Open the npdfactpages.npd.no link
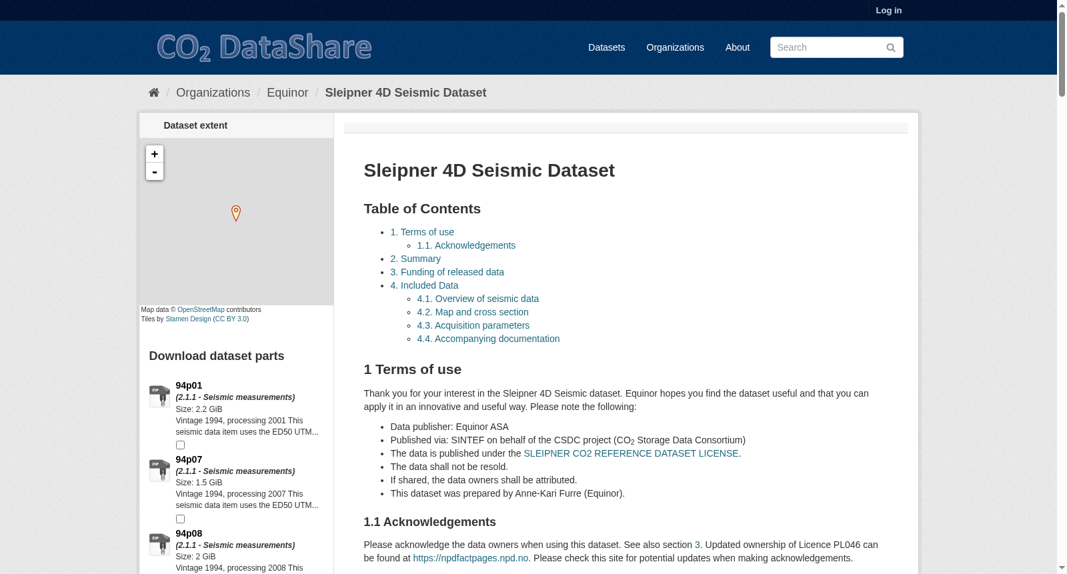 coord(470,558)
